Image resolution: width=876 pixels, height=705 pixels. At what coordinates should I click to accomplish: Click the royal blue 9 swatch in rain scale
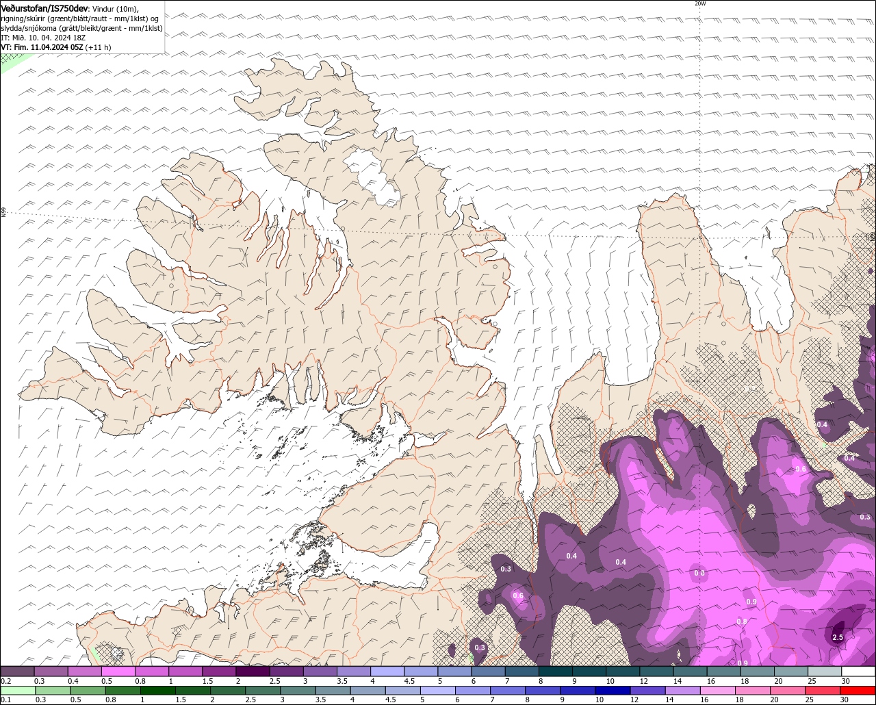coord(578,691)
